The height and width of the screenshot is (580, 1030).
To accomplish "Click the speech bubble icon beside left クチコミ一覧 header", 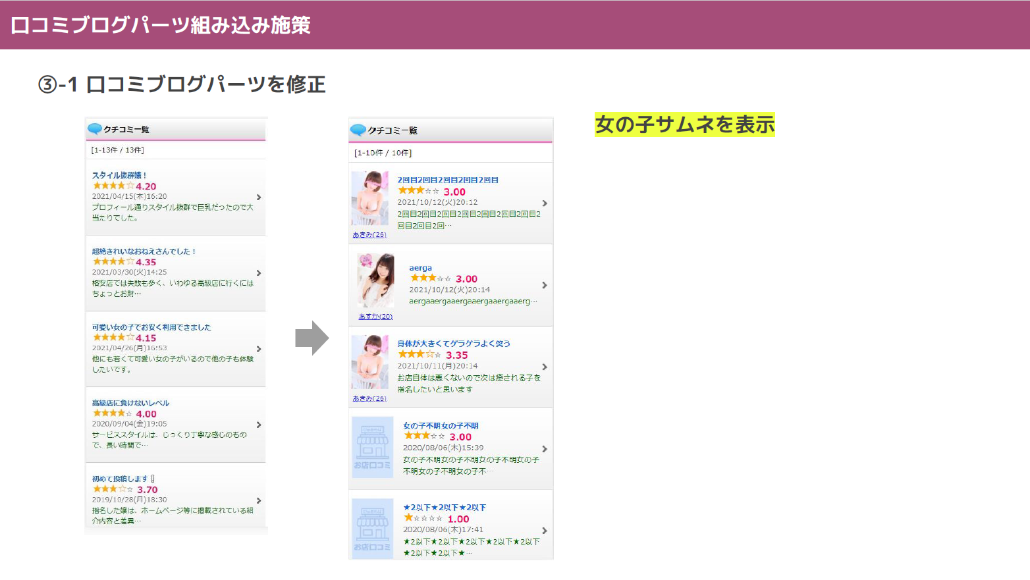I will pyautogui.click(x=94, y=129).
